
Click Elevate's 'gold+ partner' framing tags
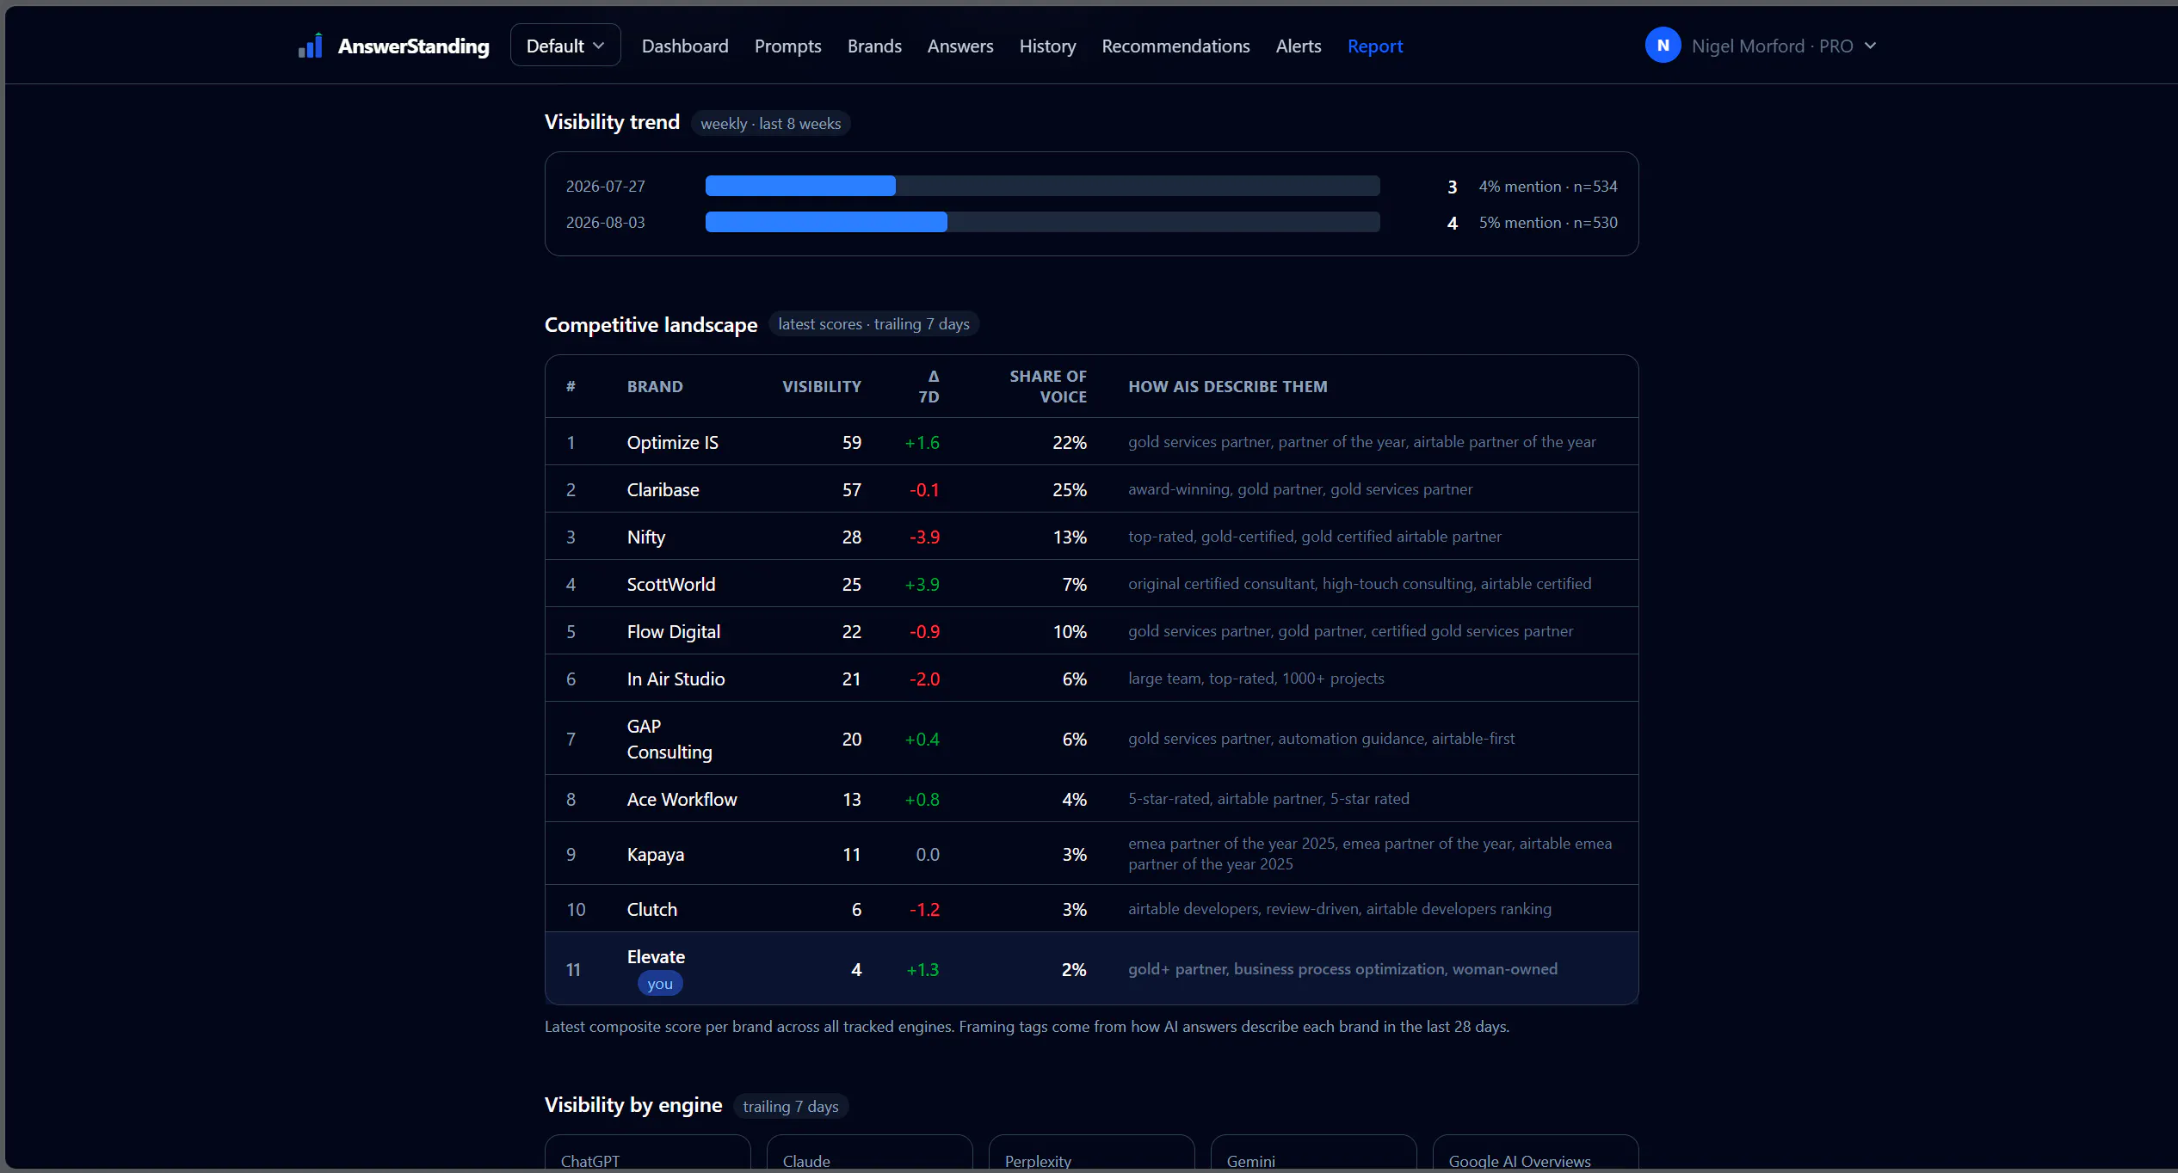pos(1342,968)
